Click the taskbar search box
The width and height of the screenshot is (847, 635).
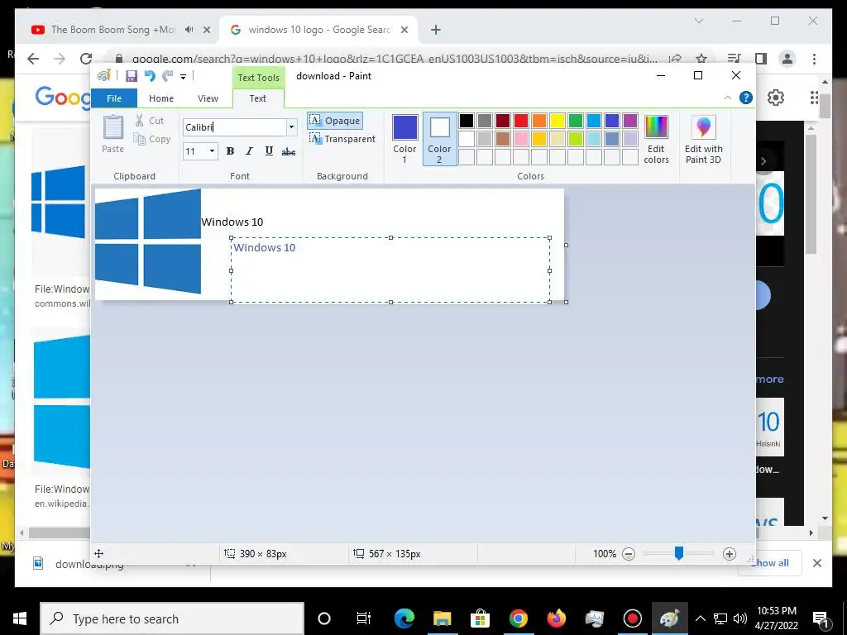172,618
